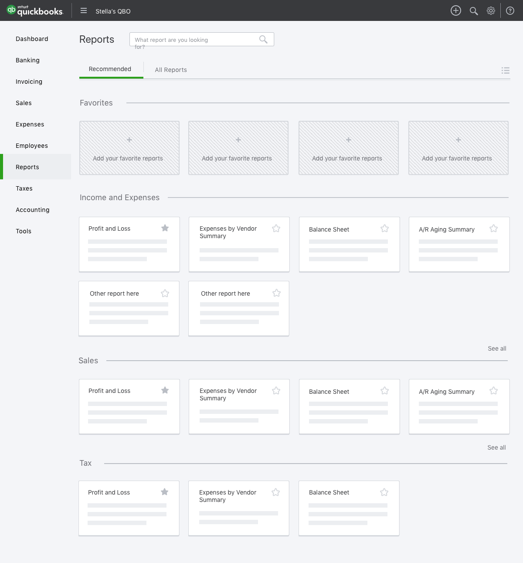Open Tools in the sidebar

[24, 231]
